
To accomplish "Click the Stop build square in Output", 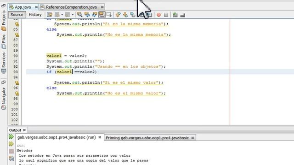I will pos(11,151).
